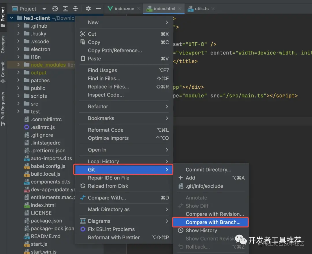Click the Vue icon on index.vue tab
The image size is (312, 254).
click(110, 9)
